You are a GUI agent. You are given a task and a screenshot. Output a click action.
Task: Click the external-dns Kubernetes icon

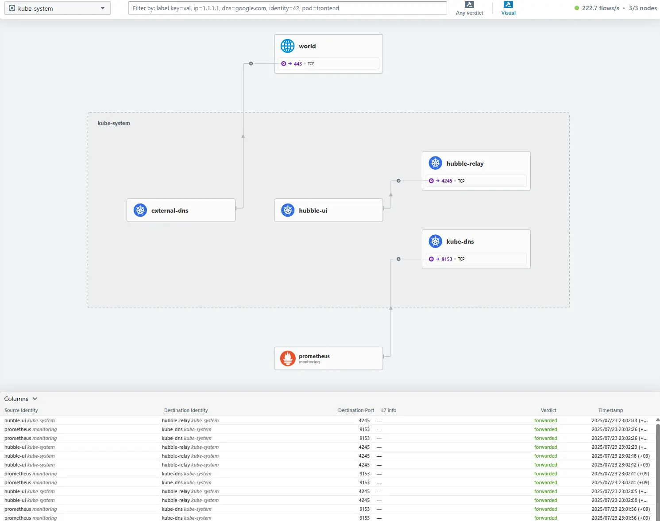tap(140, 210)
